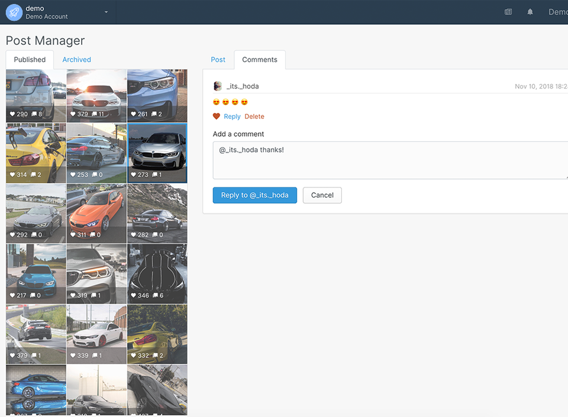Viewport: 568px width, 417px height.
Task: Select the blue BMW post with 217 likes
Action: click(x=36, y=273)
